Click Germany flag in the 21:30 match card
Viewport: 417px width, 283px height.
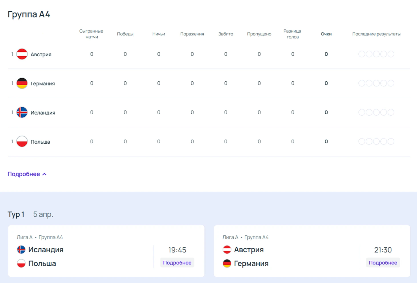pyautogui.click(x=227, y=263)
